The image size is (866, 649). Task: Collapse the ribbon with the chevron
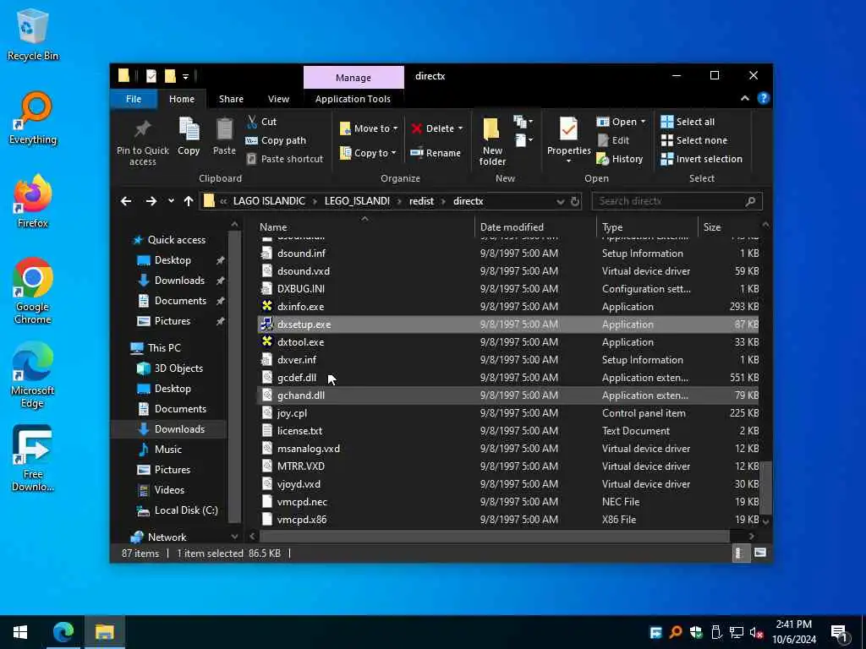pos(744,98)
